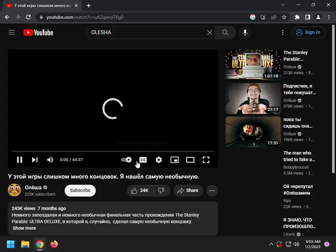
Task: Open Chrome profile icon
Action: click(x=318, y=17)
